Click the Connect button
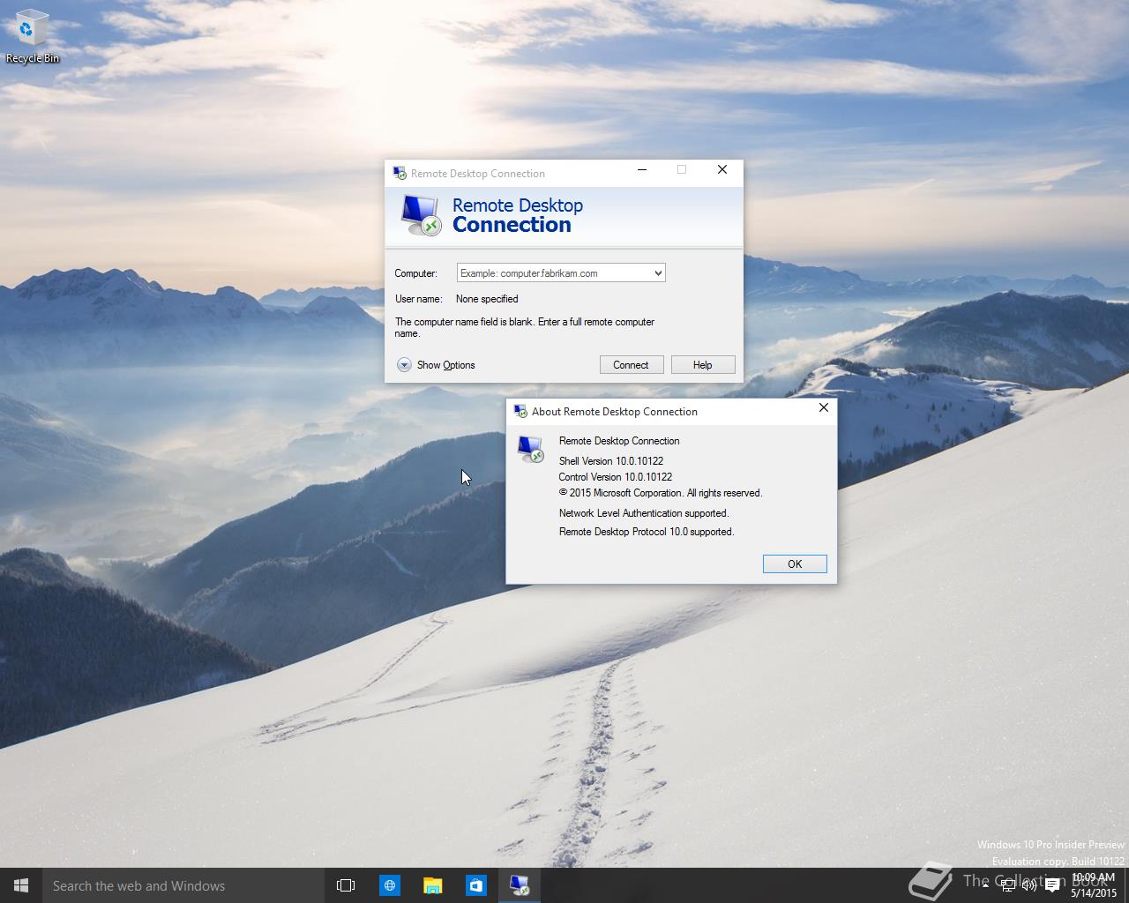This screenshot has width=1129, height=903. 632,365
